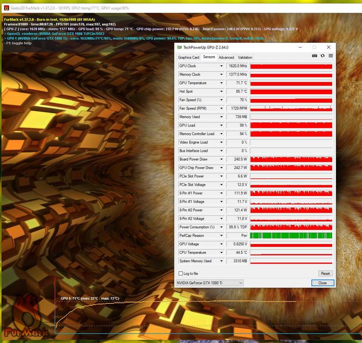Click the GPU Voltage value 0.8250 V
Viewport: 362px width, 343px height.
tap(237, 244)
